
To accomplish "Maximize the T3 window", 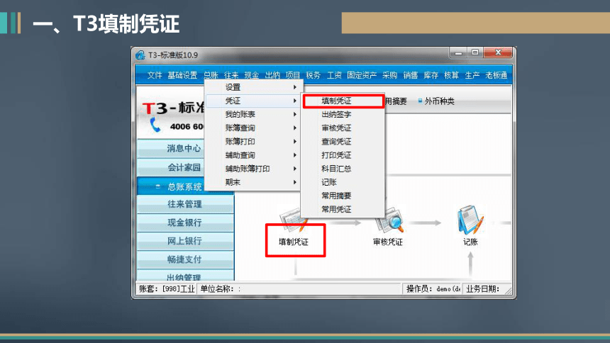I will coord(475,52).
